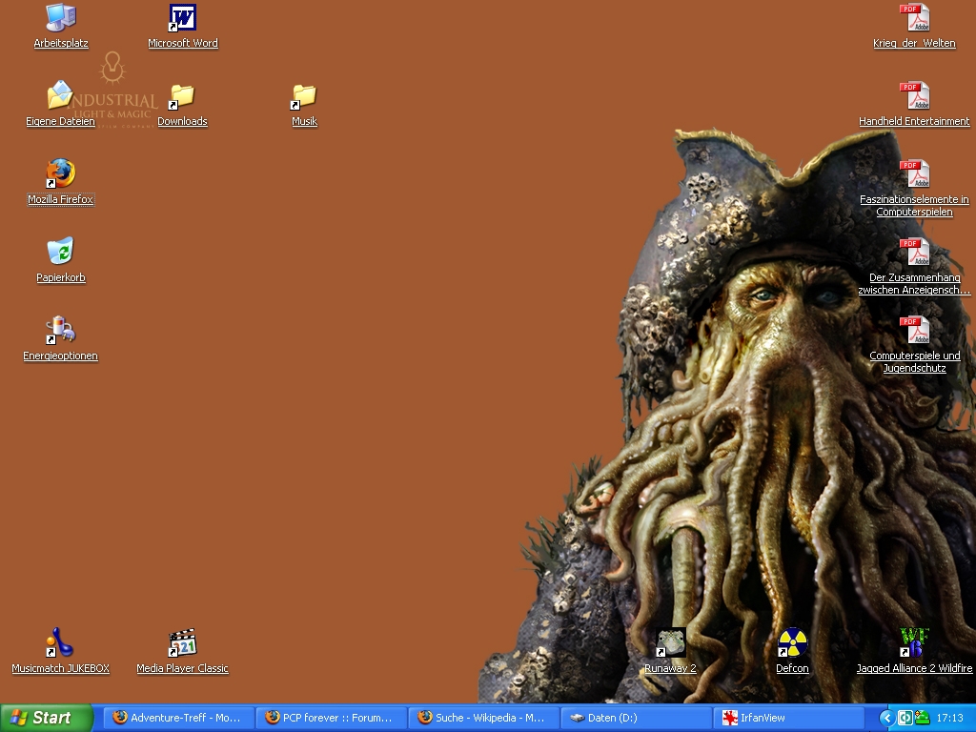Viewport: 976px width, 732px height.
Task: Open the antivirus icon in the system tray
Action: coord(922,718)
